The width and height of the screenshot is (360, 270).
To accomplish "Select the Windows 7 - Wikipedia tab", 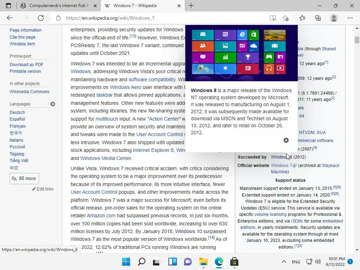I will click(142, 6).
